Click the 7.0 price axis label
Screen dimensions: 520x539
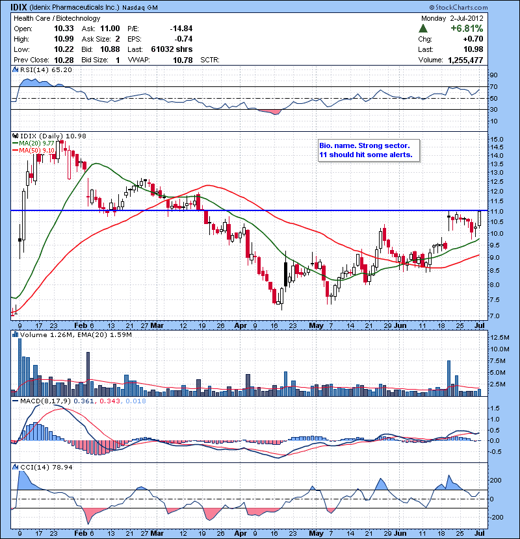tap(495, 316)
